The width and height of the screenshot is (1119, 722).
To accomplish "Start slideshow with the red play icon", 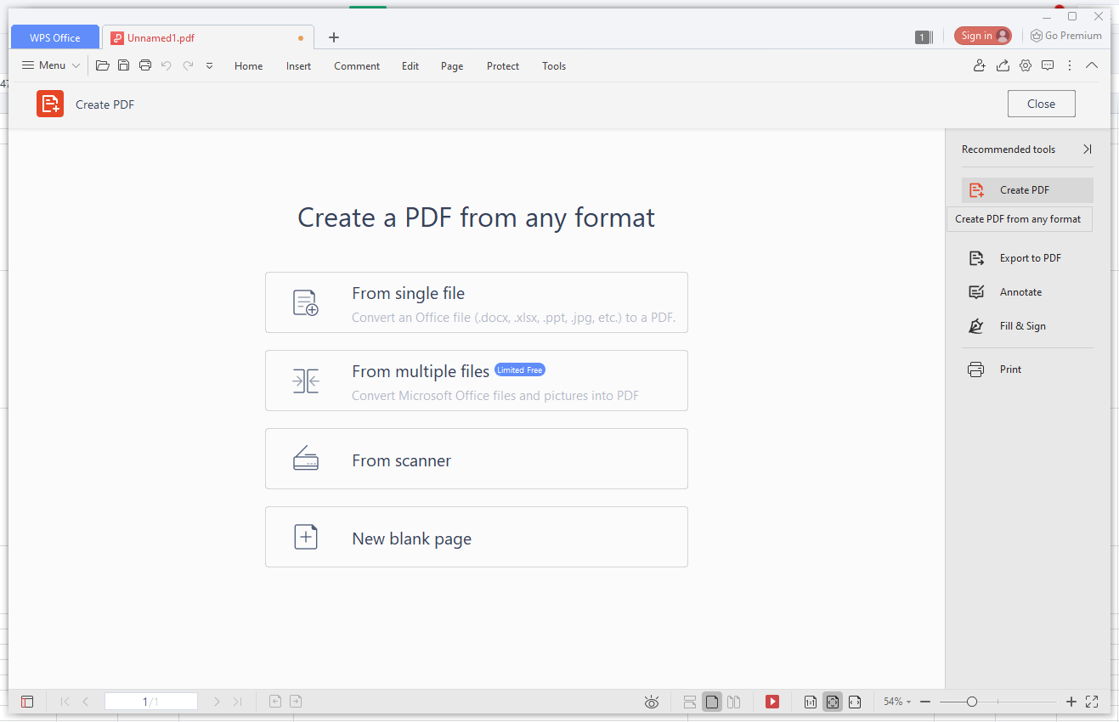I will pos(772,702).
